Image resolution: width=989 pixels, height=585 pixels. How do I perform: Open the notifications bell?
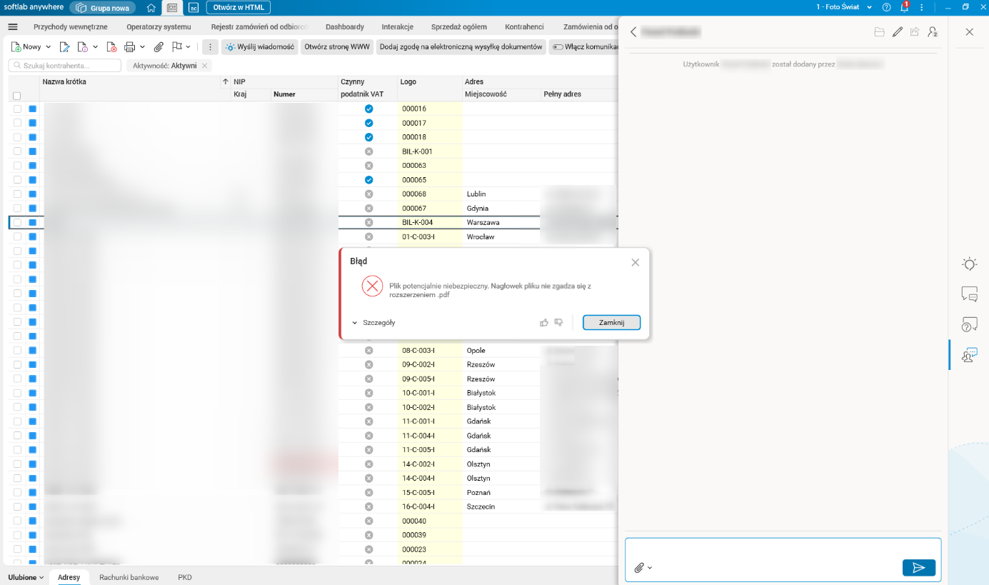tap(904, 7)
